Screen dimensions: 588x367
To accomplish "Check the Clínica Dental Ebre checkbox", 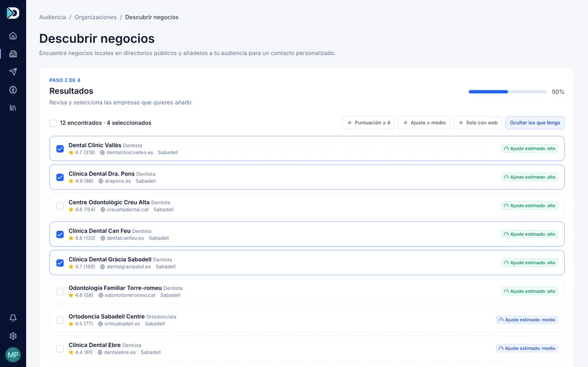I will pos(60,349).
